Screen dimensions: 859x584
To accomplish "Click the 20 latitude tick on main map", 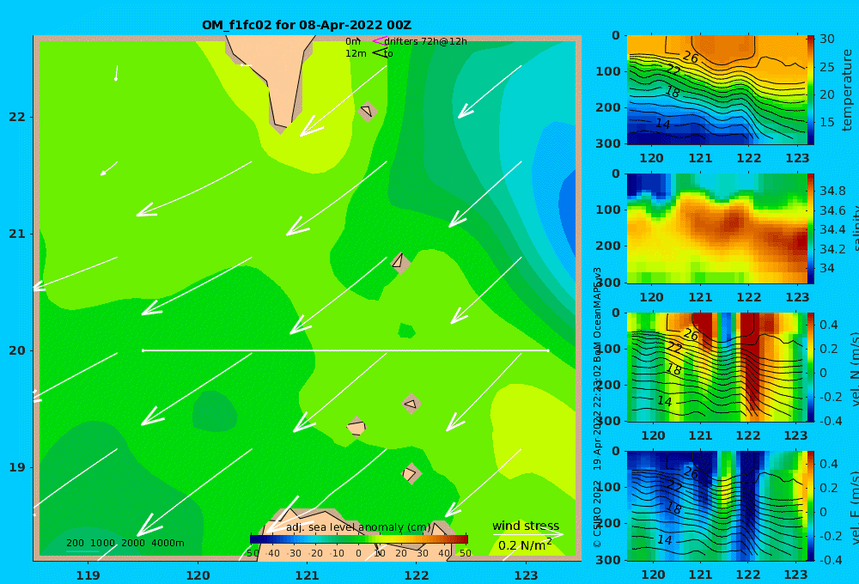I will (x=17, y=350).
